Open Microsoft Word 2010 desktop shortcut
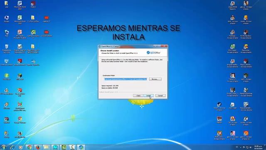 point(20,5)
